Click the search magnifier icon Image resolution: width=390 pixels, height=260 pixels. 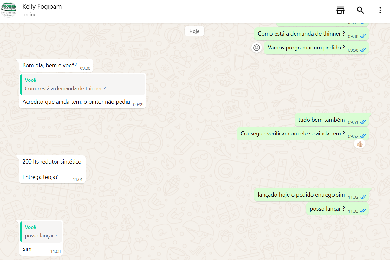pyautogui.click(x=360, y=10)
